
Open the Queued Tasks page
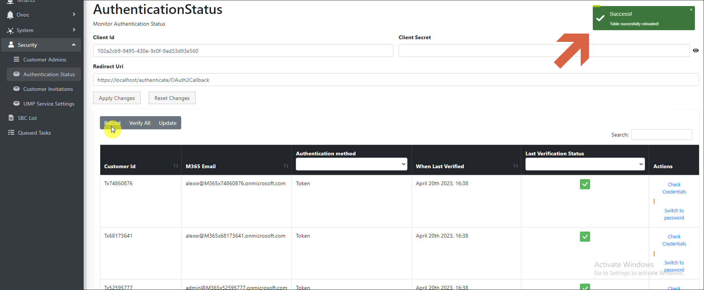pyautogui.click(x=34, y=133)
